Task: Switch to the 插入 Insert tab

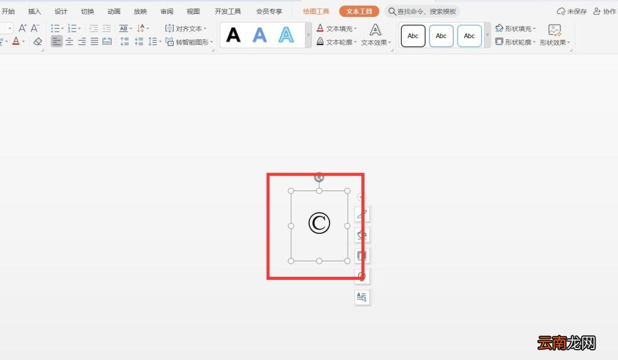Action: [x=34, y=11]
